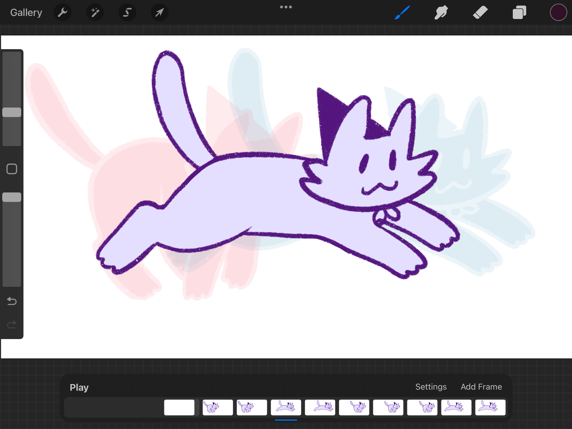Image resolution: width=572 pixels, height=429 pixels.
Task: Click the brush opacity slider handle
Action: [x=12, y=197]
